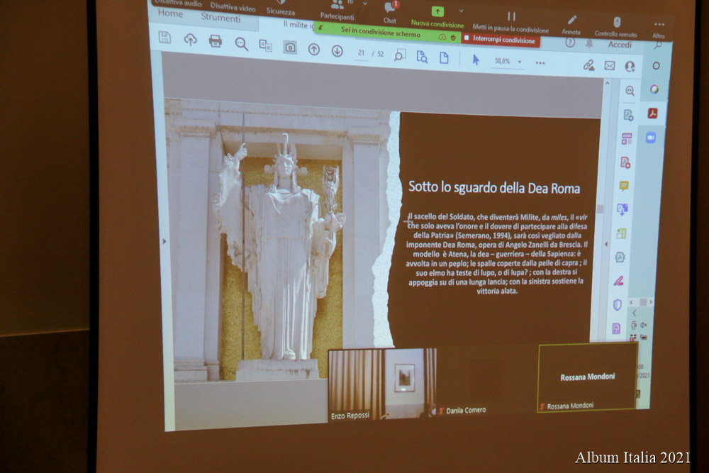Viewport: 709px width, 473px height.
Task: Click the Zoom app icon on the taskbar
Action: pyautogui.click(x=651, y=138)
